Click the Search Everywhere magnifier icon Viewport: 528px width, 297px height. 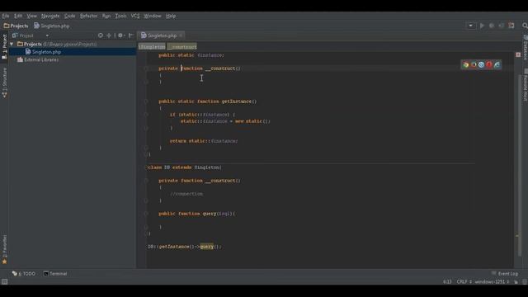(525, 26)
